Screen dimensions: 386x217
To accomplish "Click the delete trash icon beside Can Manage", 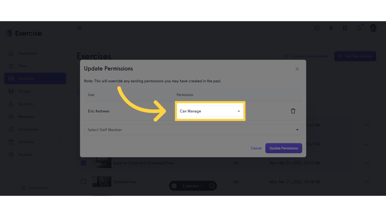I will 293,111.
